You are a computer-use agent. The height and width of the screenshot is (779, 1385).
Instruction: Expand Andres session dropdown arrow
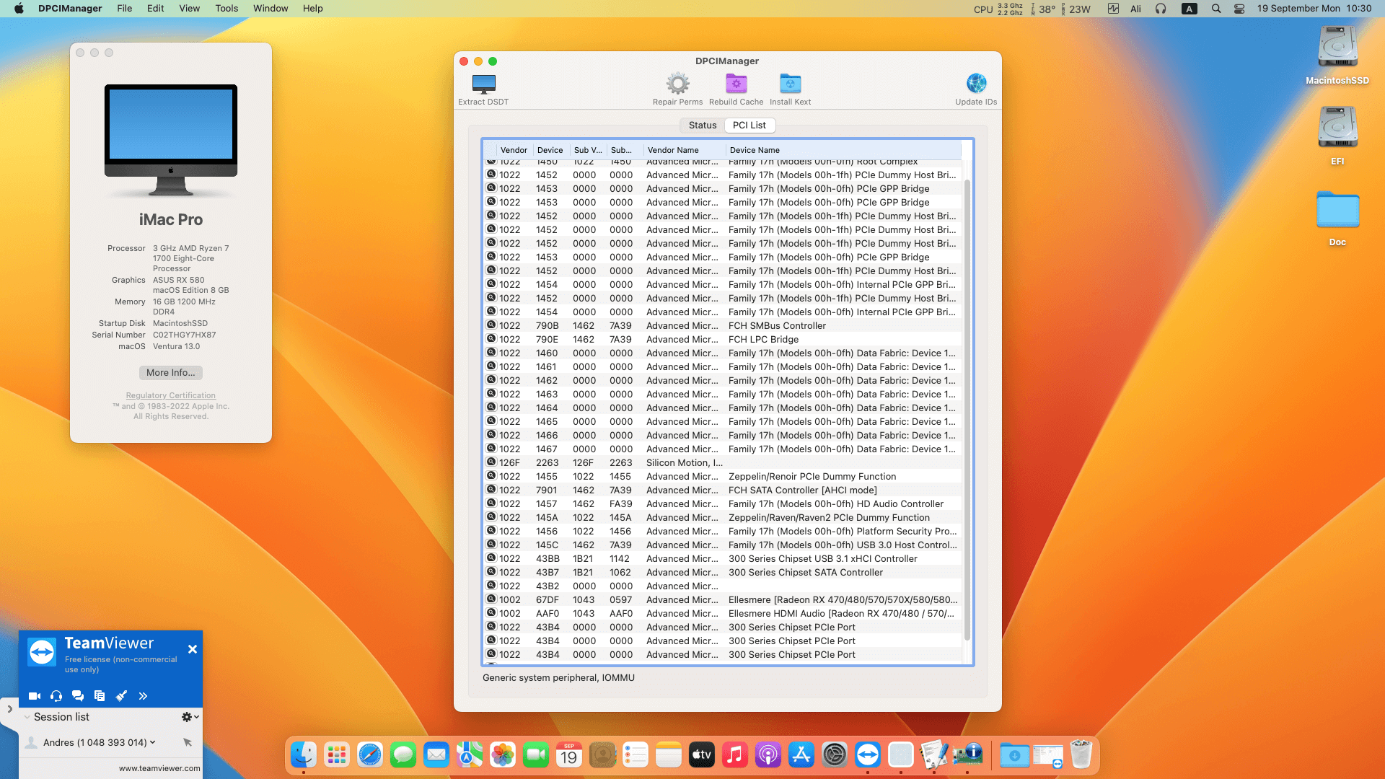pos(152,742)
